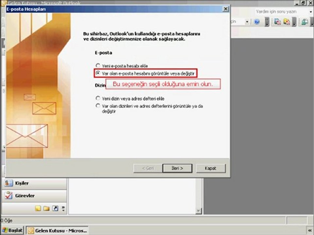Open toolbar options arrow after Send/Receive icons
The width and height of the screenshot is (314, 235).
pos(294,22)
